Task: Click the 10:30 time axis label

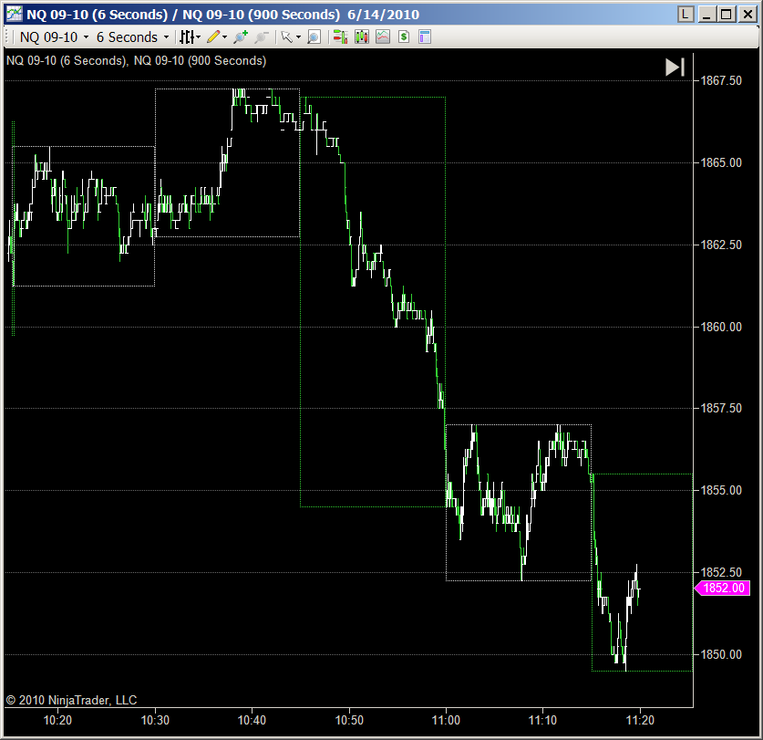Action: coord(155,720)
